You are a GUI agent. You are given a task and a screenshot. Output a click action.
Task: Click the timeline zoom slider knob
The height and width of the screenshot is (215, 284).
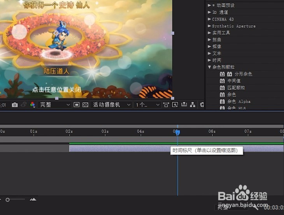point(8,199)
